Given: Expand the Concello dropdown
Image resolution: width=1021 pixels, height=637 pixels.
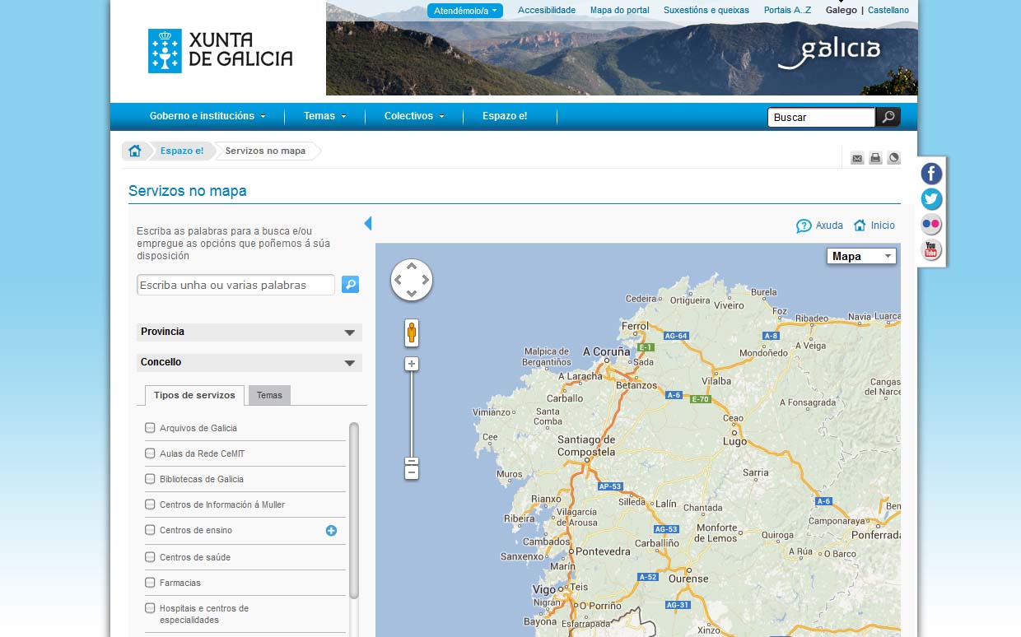Looking at the screenshot, I should pyautogui.click(x=249, y=363).
